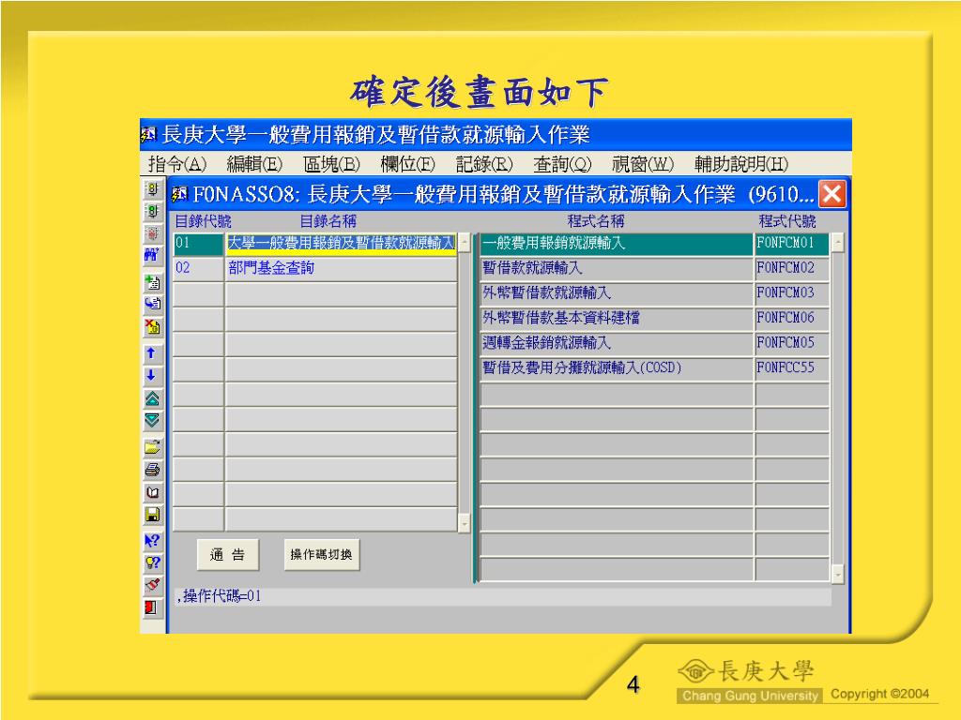
Task: Click the Execute Query green traffic-light icon
Action: click(x=152, y=211)
